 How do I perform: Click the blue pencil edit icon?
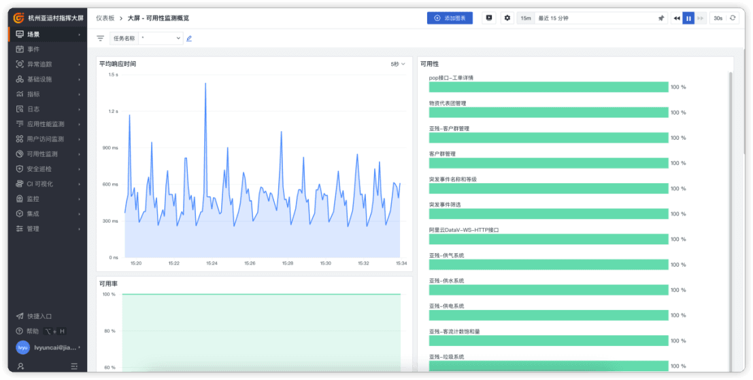189,38
